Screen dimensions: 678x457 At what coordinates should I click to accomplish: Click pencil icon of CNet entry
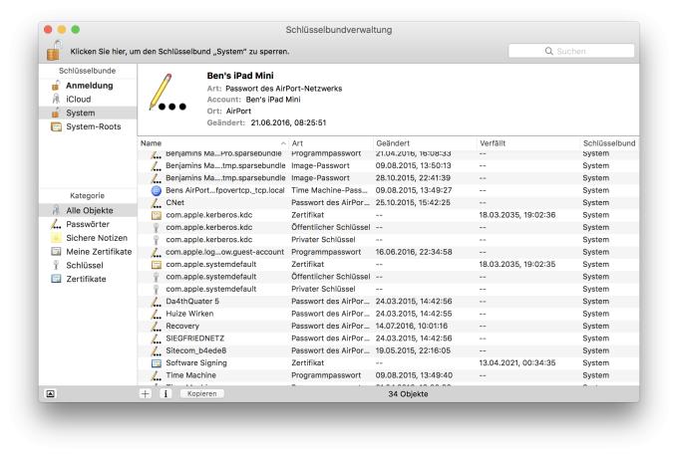(x=157, y=202)
